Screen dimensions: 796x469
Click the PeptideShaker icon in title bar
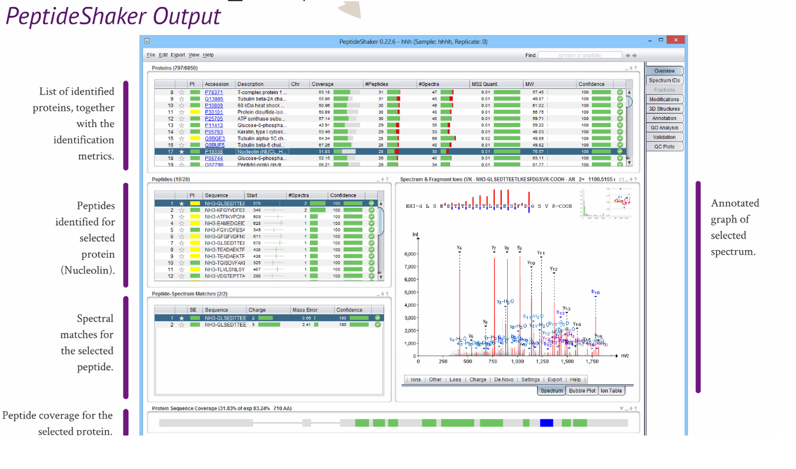(x=147, y=42)
